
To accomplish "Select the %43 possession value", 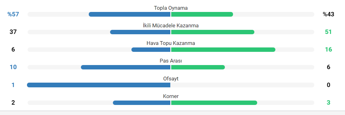I will click(328, 14).
